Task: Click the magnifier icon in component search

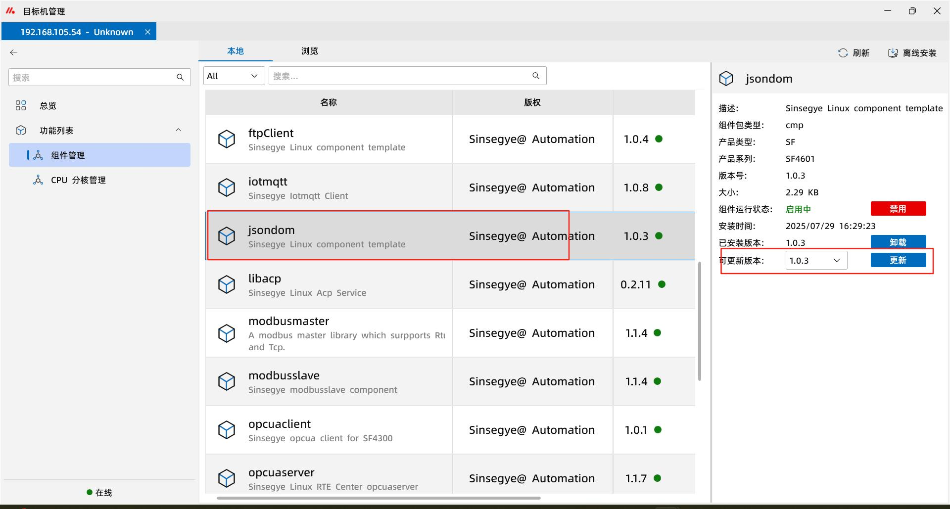Action: coord(536,76)
